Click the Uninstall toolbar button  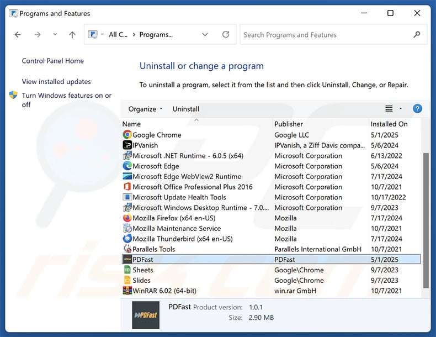(x=186, y=109)
